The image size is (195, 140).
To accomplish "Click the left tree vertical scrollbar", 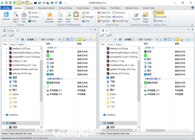I will tap(41, 81).
